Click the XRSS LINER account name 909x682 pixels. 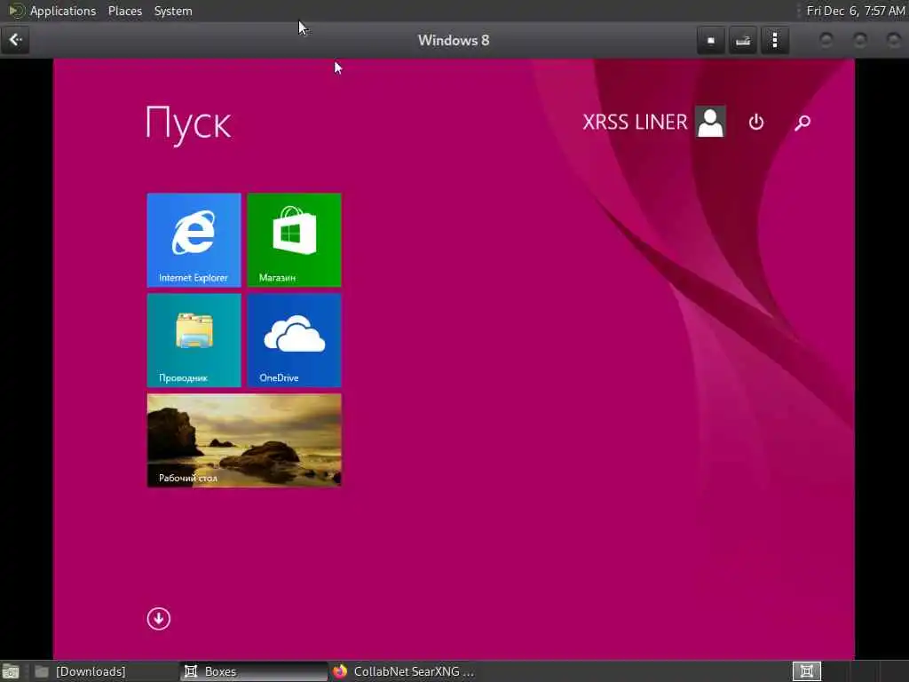(634, 123)
